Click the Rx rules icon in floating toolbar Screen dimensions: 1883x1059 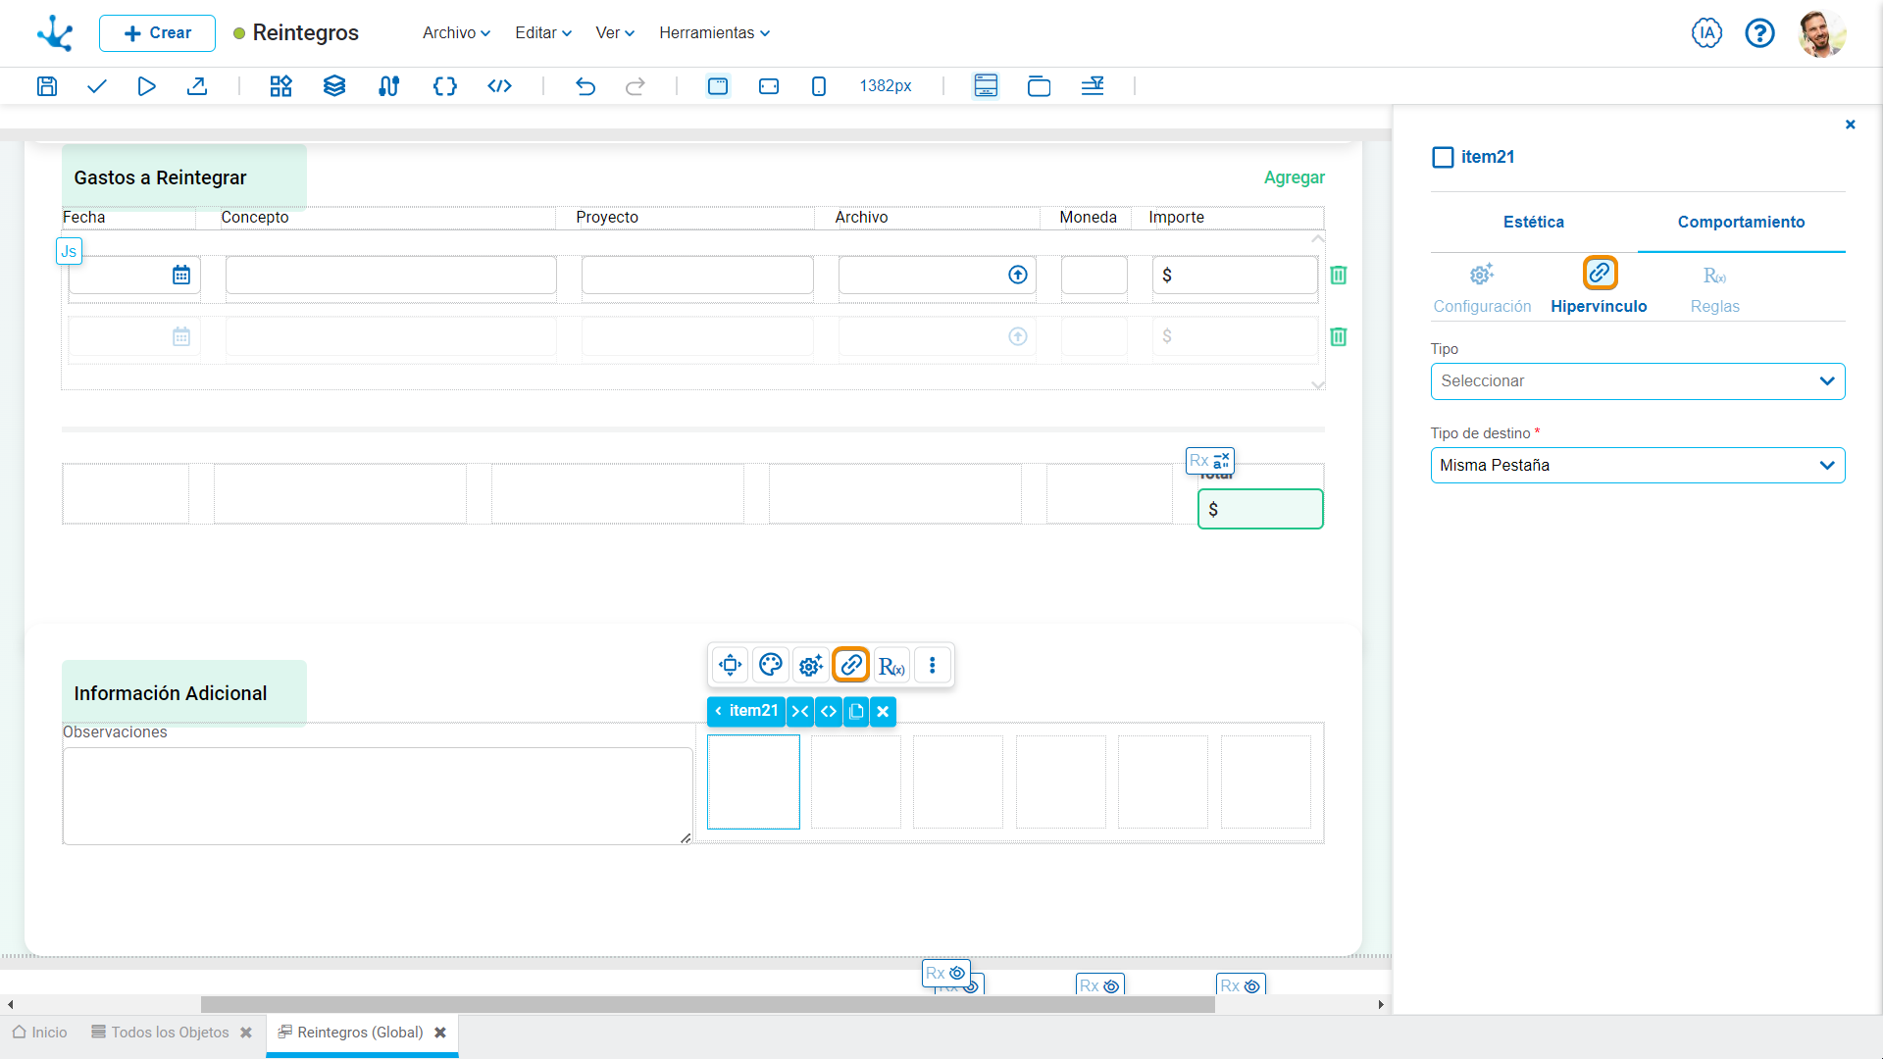coord(891,666)
